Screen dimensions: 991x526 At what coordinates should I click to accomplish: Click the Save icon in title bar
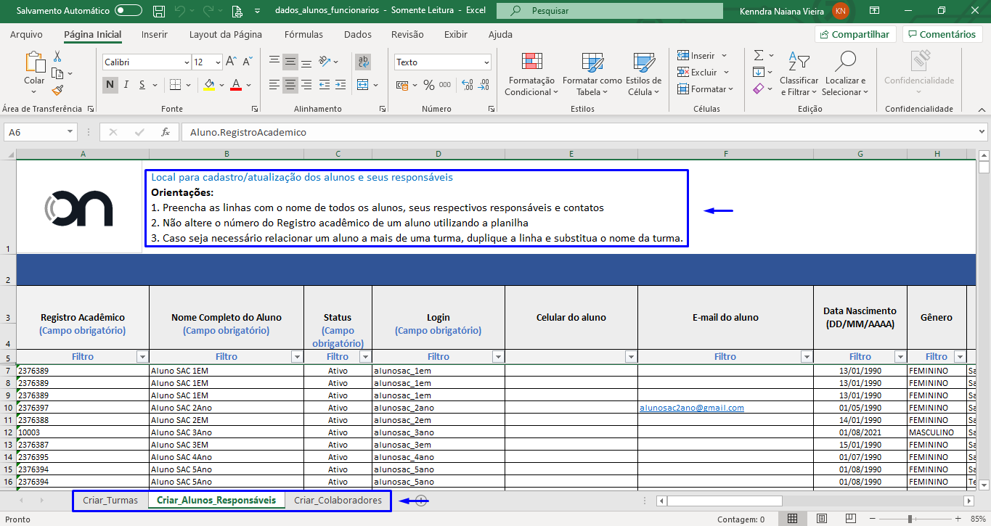159,11
